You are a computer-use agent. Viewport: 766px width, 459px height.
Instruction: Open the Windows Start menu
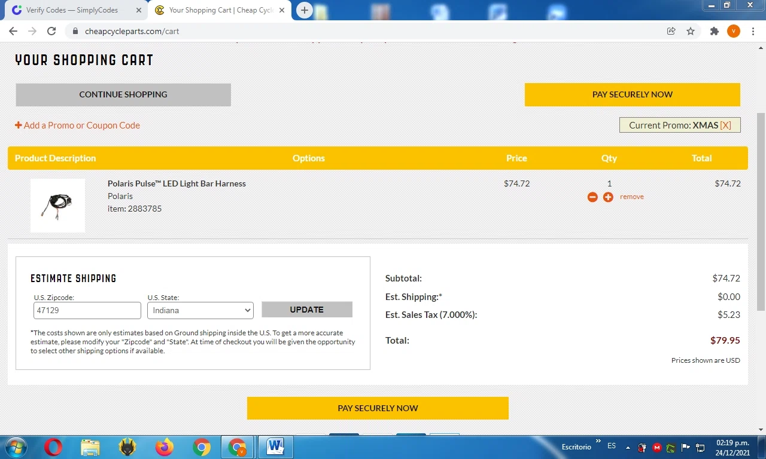pyautogui.click(x=16, y=447)
